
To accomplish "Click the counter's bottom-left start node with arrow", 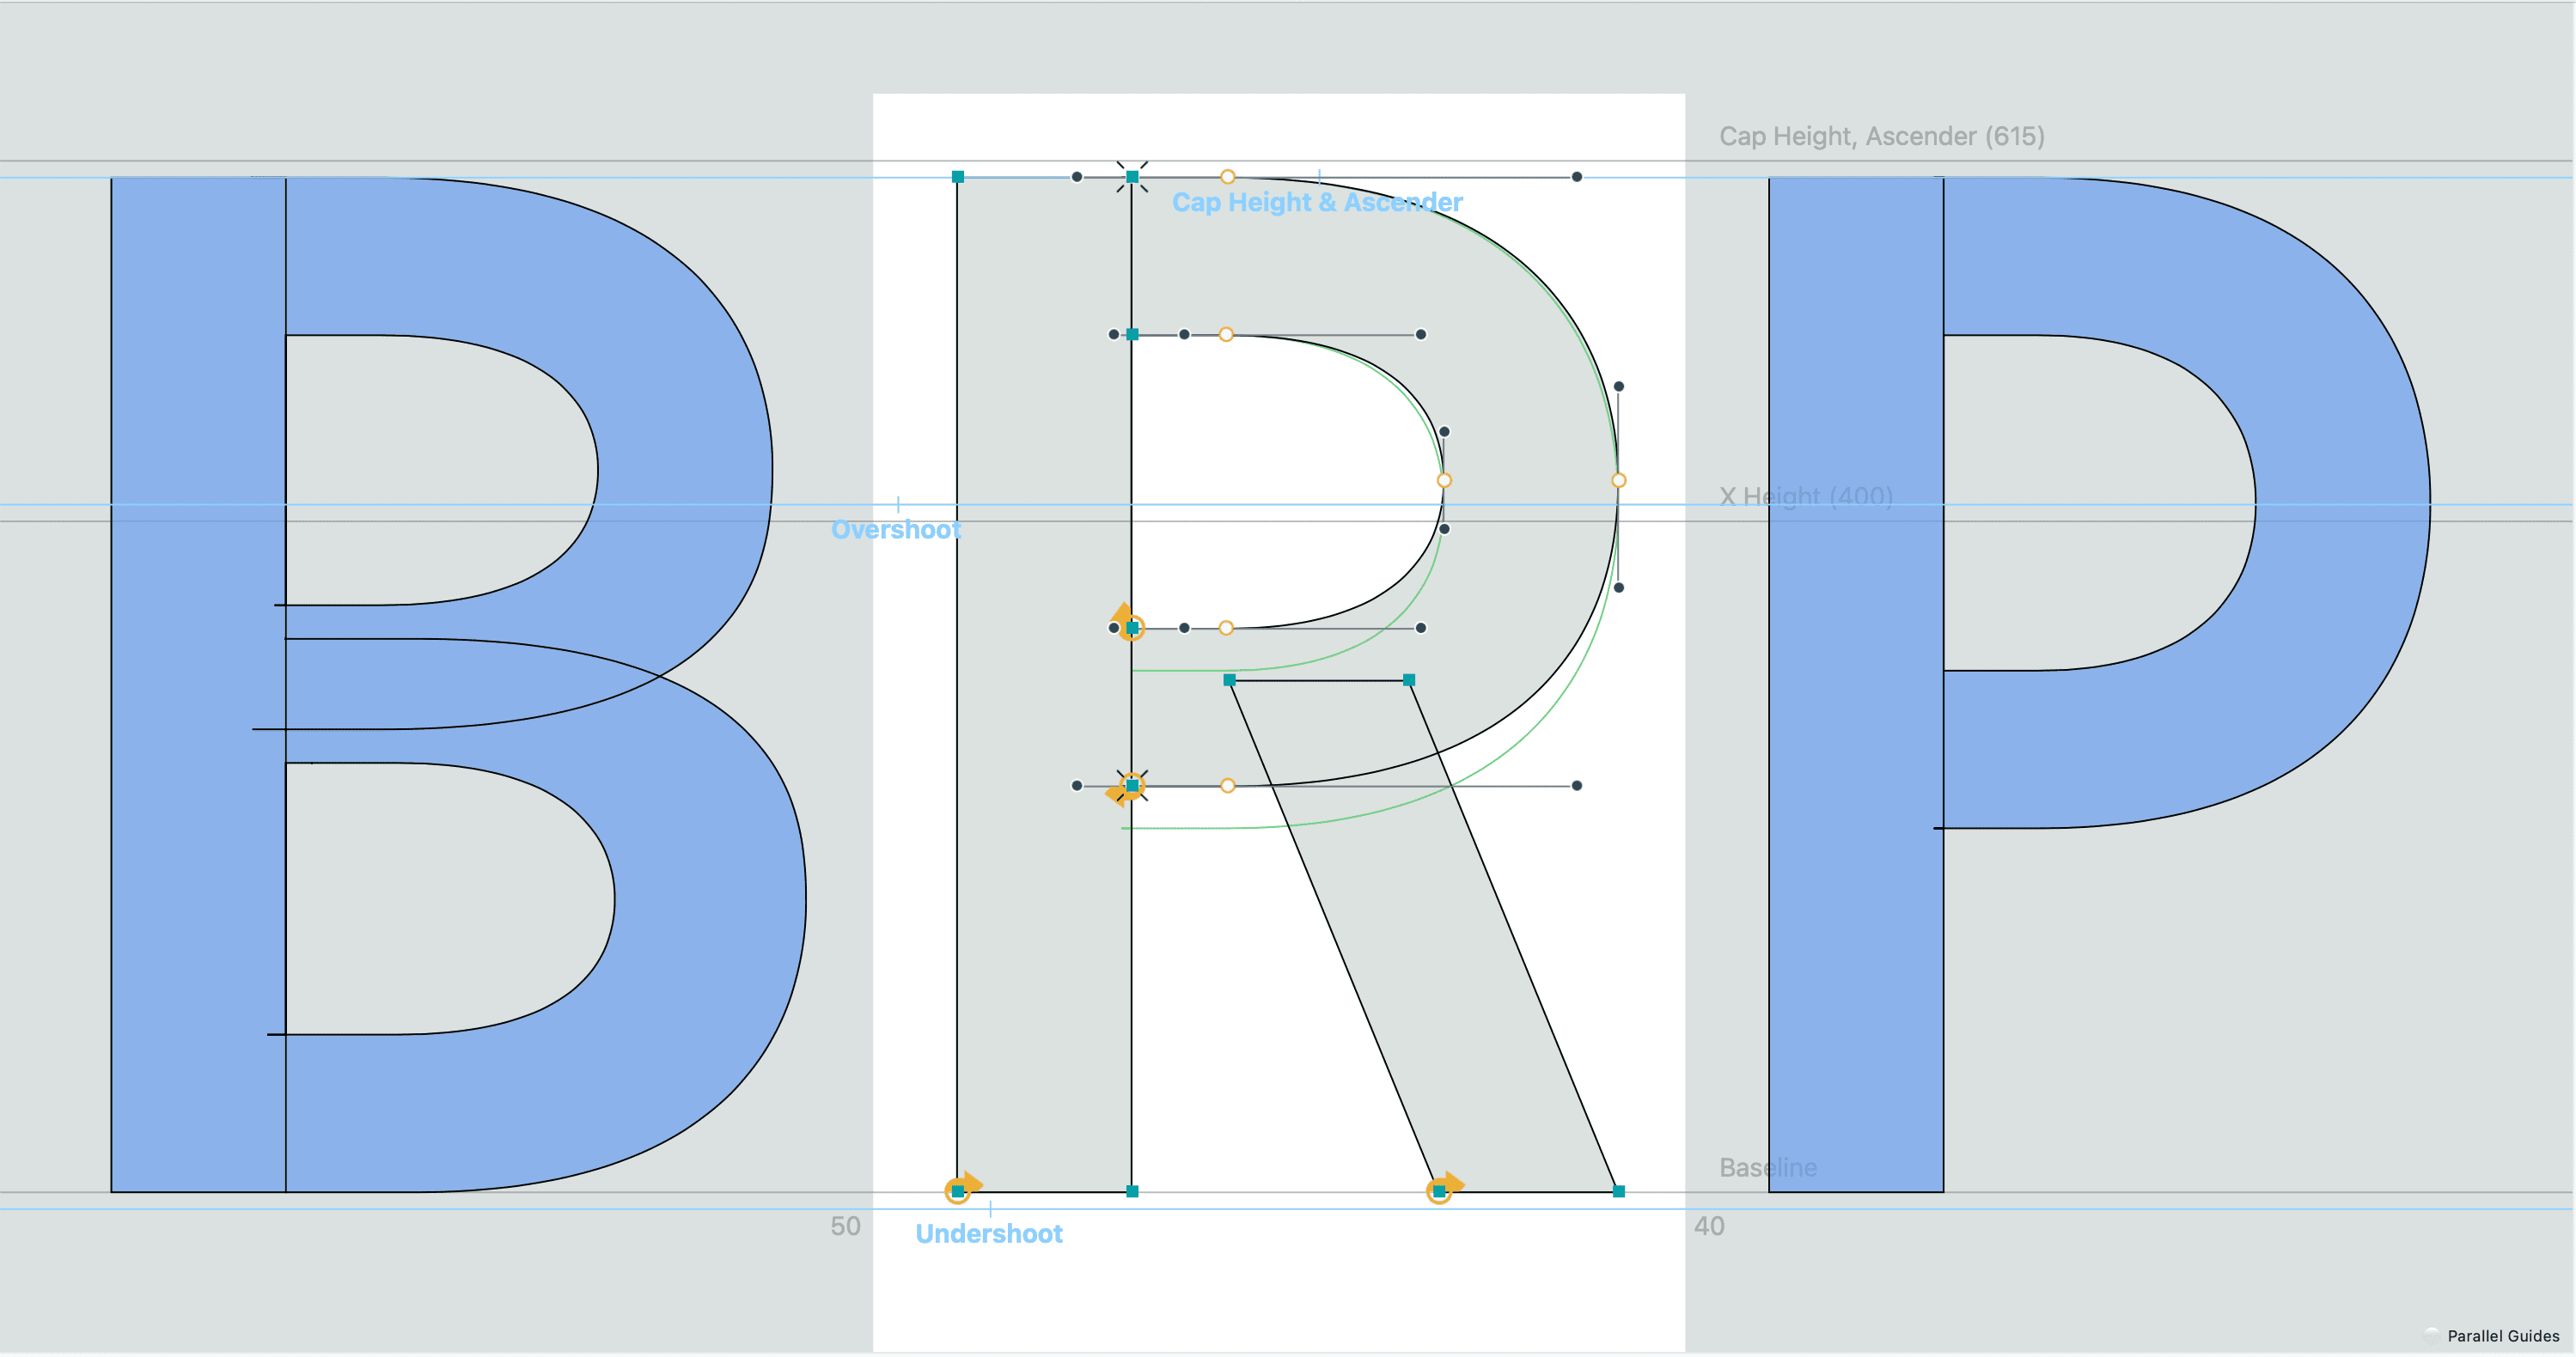I will (x=1132, y=629).
